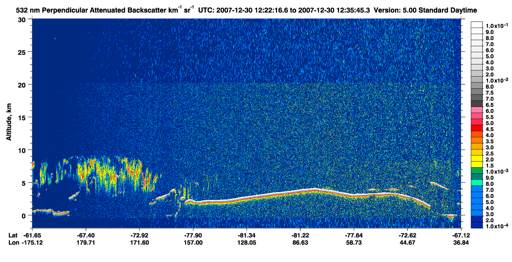The image size is (512, 262).
Task: Click the 'Lon' row label
Action: point(13,243)
